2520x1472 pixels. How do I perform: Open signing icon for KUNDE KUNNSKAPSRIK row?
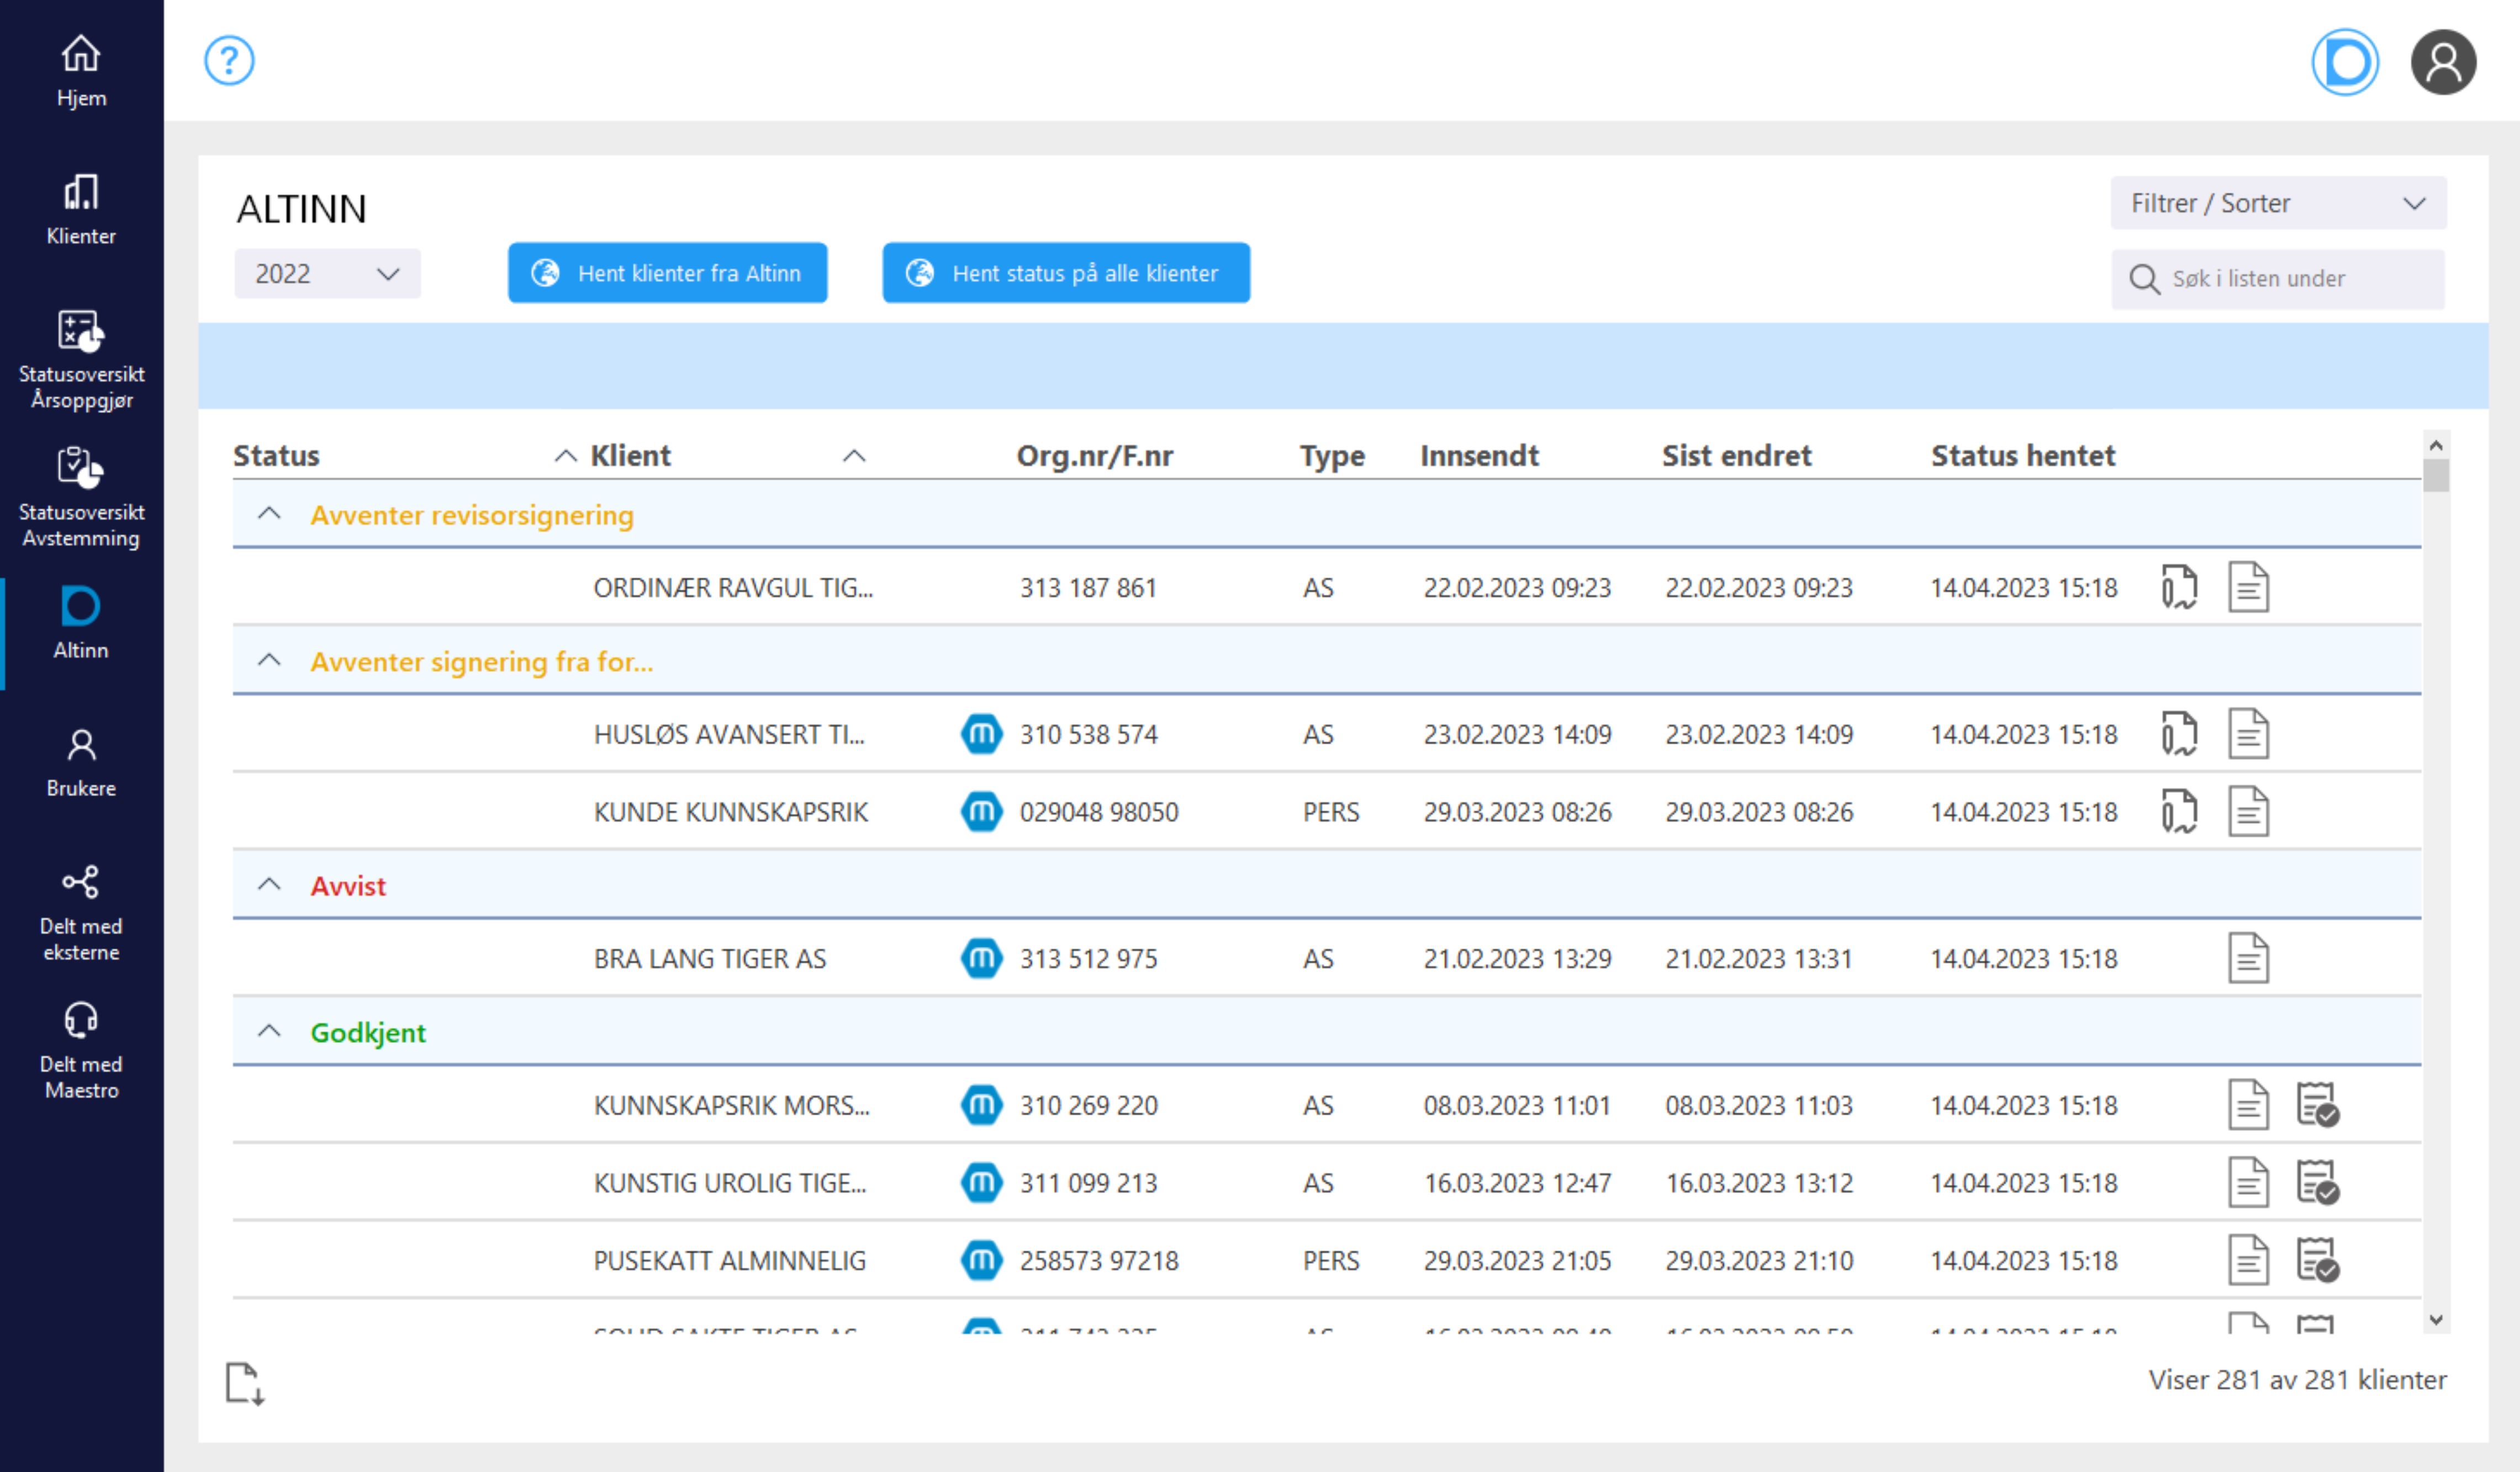click(2179, 811)
